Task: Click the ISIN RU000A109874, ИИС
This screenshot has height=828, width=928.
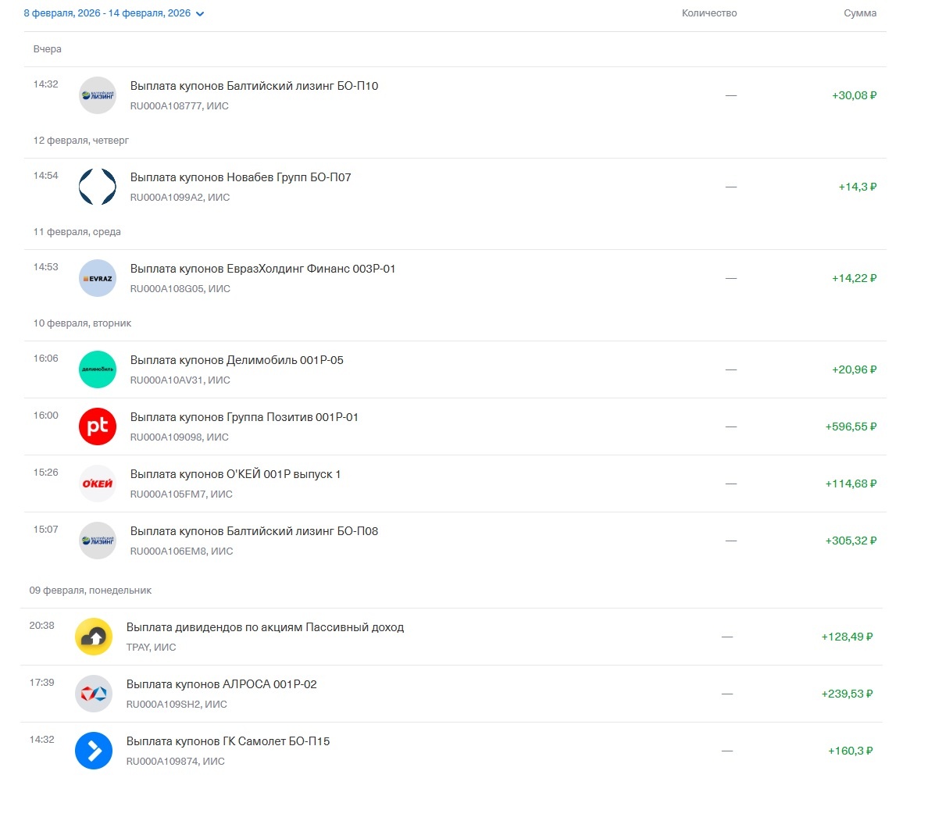Action: (176, 761)
